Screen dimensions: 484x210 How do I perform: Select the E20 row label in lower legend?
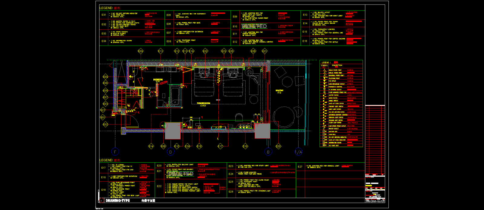(x=159, y=166)
